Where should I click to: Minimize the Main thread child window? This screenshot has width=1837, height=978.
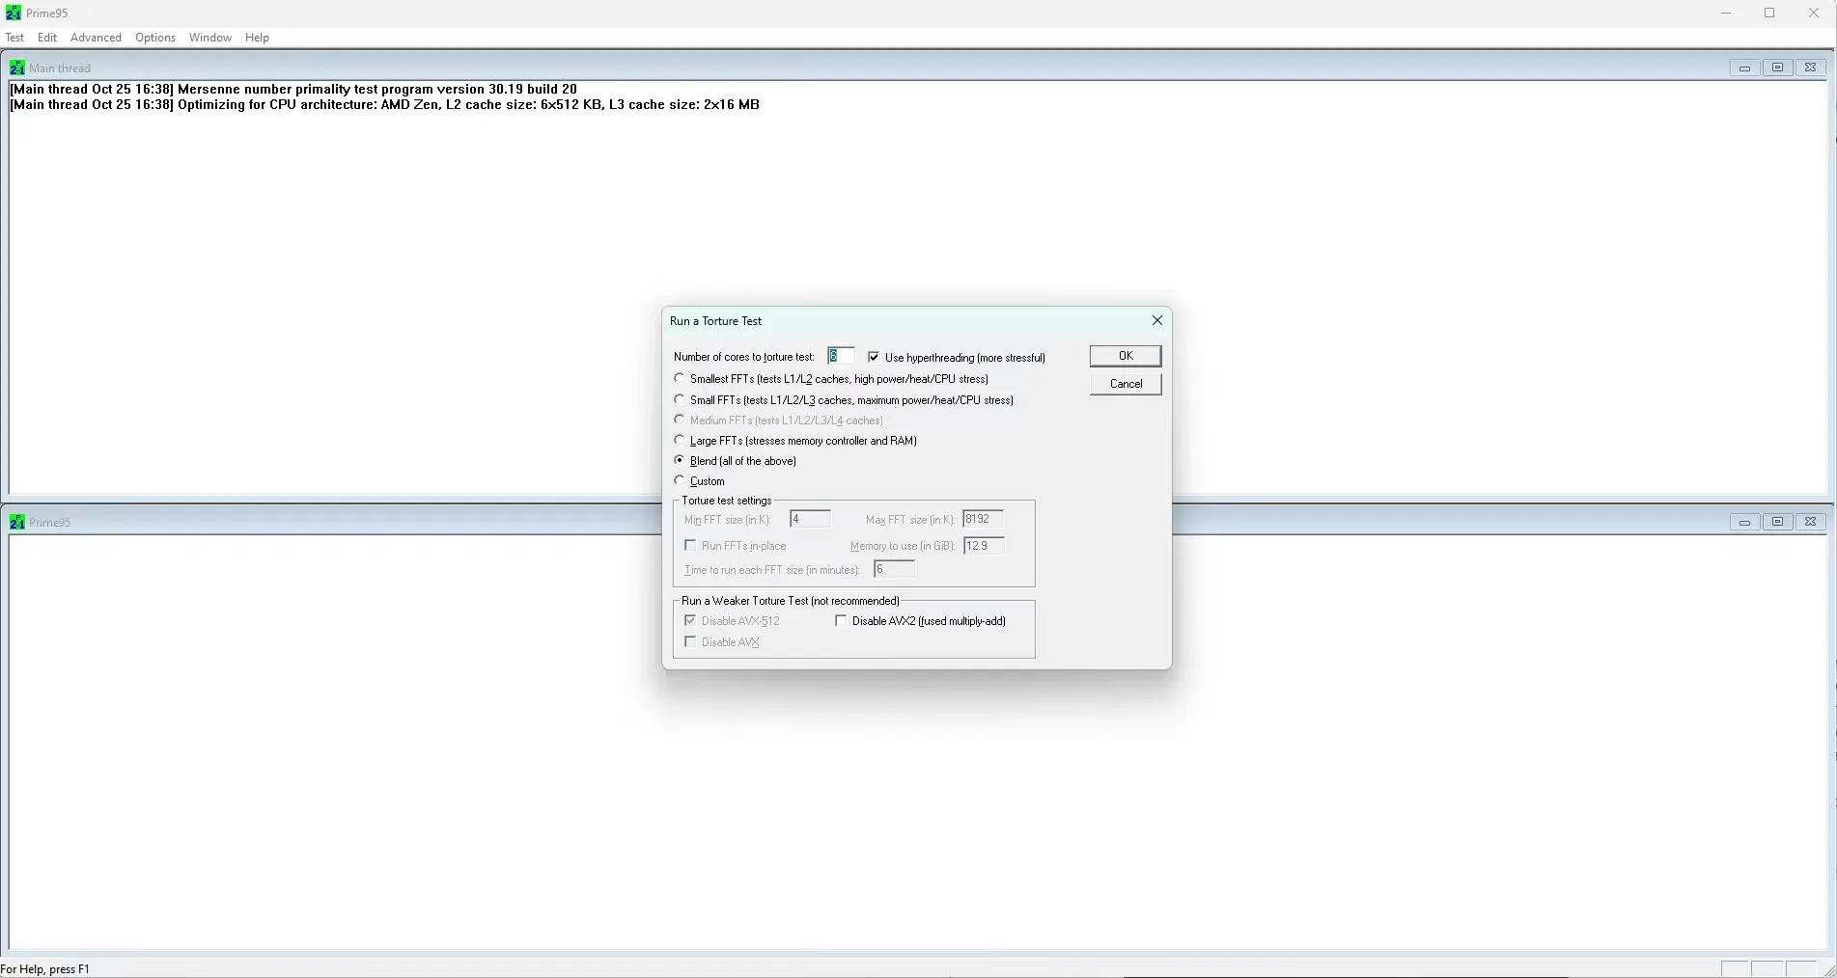(1744, 68)
